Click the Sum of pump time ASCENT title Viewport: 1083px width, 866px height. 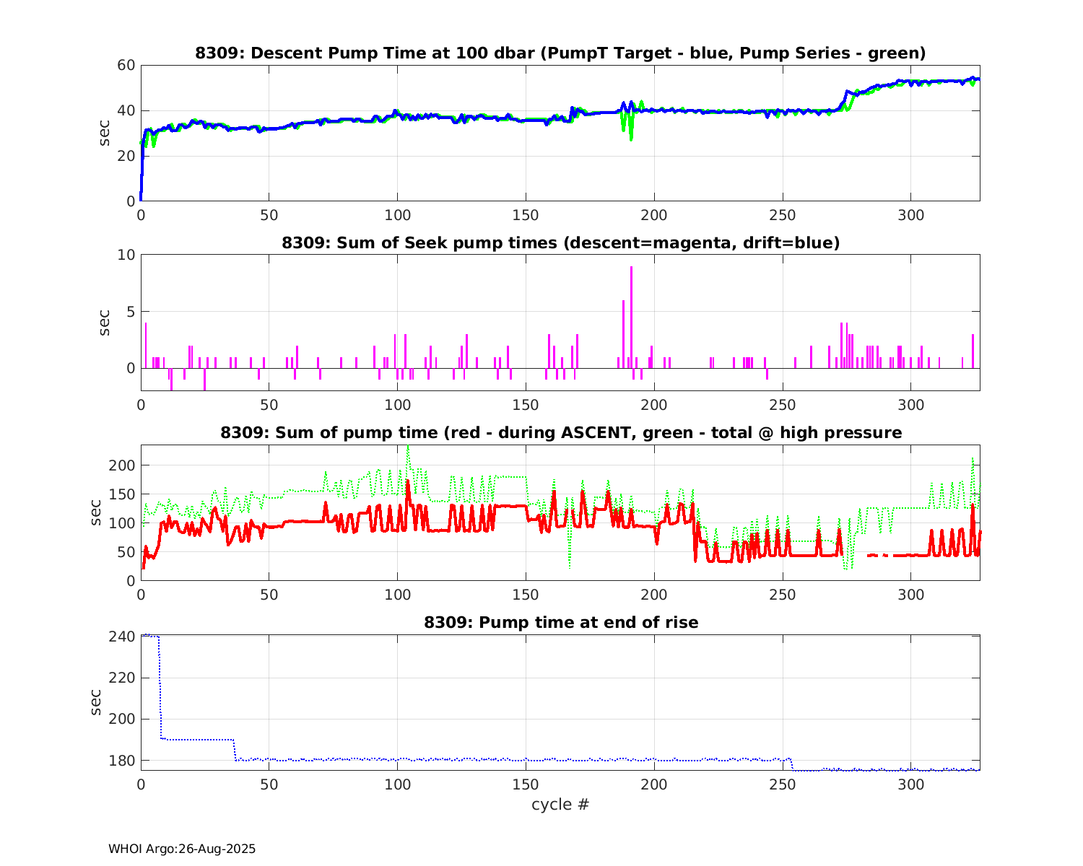tap(560, 433)
